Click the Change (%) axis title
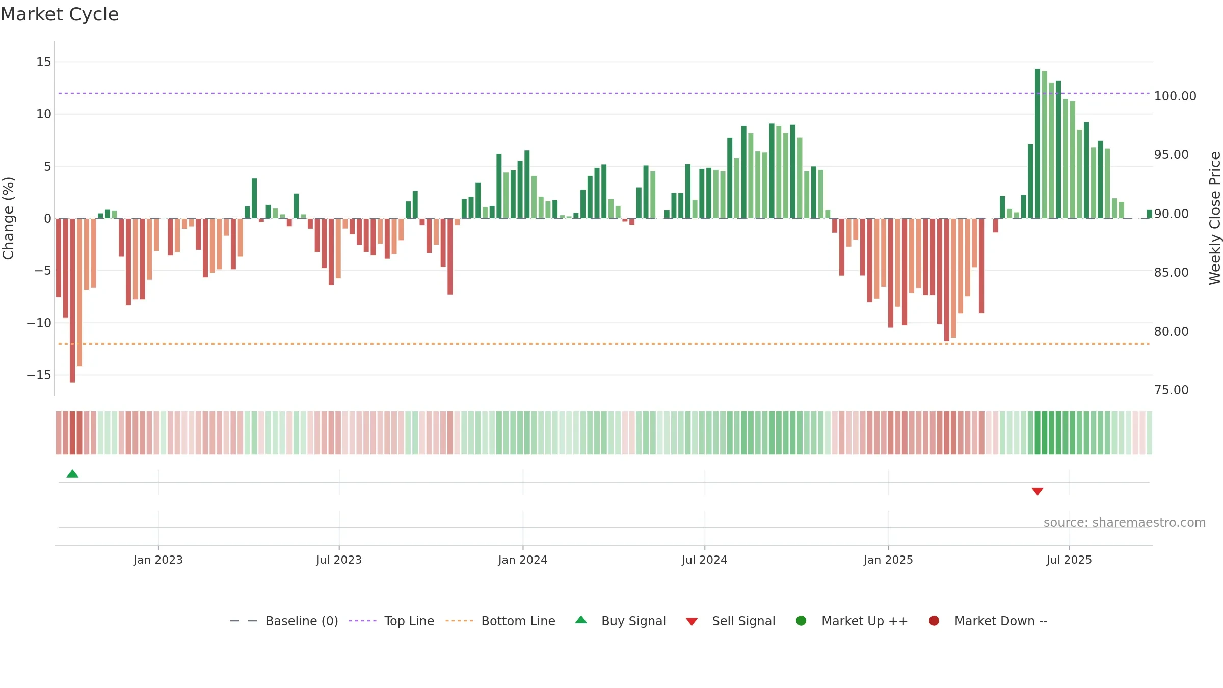The height and width of the screenshot is (688, 1223). tap(8, 218)
